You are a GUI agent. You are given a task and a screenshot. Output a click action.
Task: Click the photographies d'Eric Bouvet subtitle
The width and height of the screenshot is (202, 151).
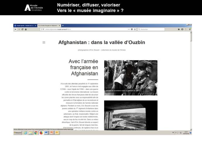tap(102, 50)
